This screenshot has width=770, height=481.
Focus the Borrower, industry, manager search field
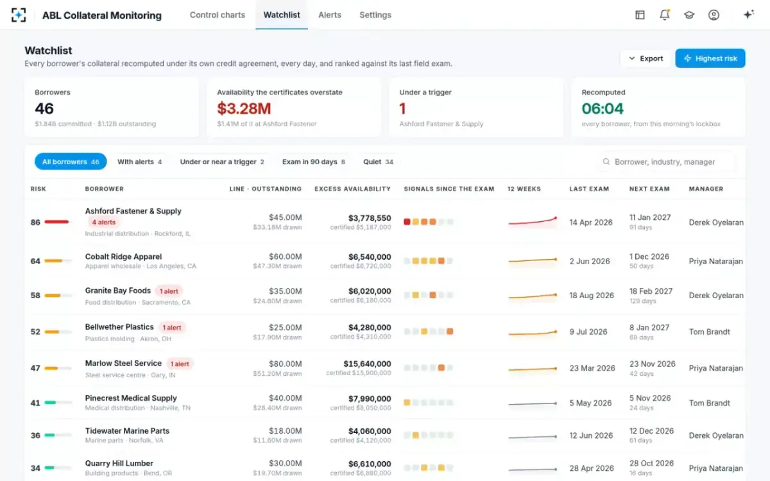(x=666, y=162)
